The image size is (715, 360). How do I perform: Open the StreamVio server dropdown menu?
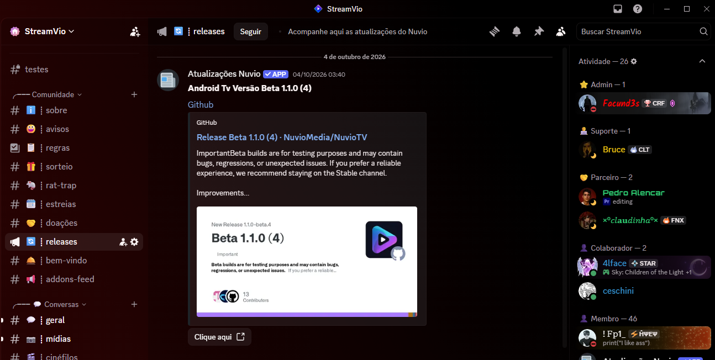pyautogui.click(x=49, y=31)
